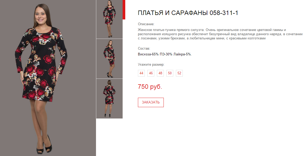Click the title ПЛАТЬЯ И САРАФАНЫ 058-311-1
This screenshot has height=156, width=303.
[188, 13]
